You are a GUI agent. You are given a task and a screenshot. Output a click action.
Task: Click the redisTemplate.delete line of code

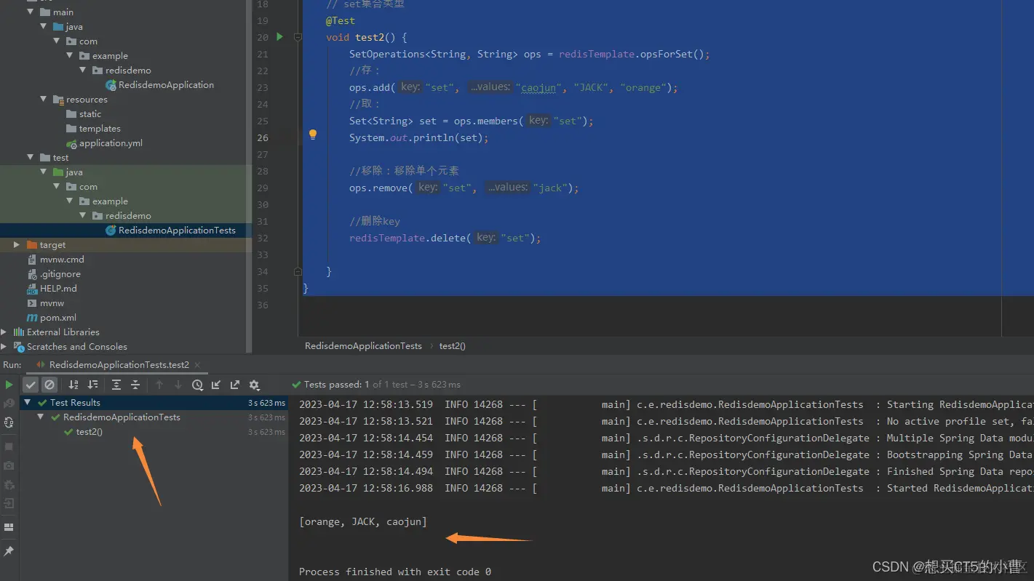[445, 238]
